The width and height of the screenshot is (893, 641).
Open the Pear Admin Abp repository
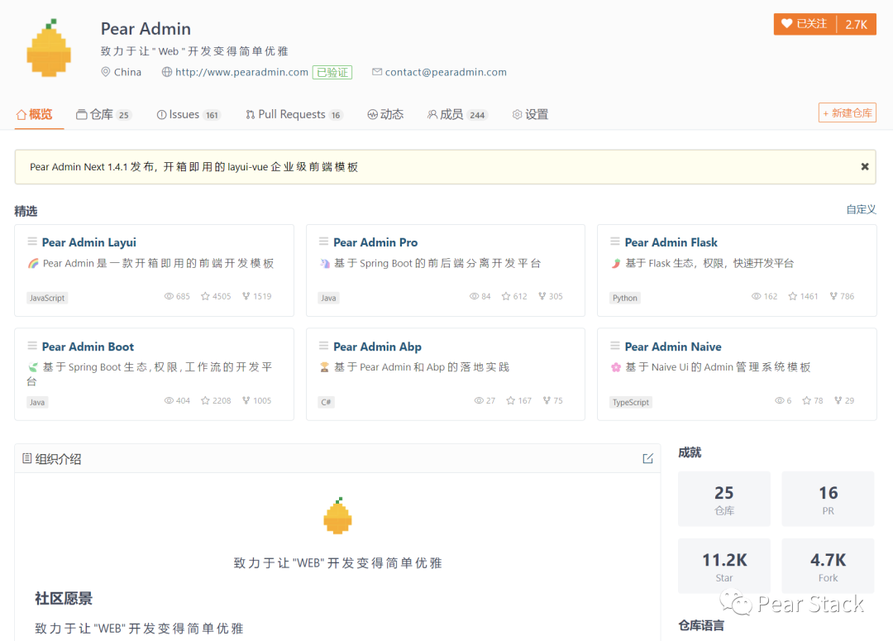click(377, 347)
